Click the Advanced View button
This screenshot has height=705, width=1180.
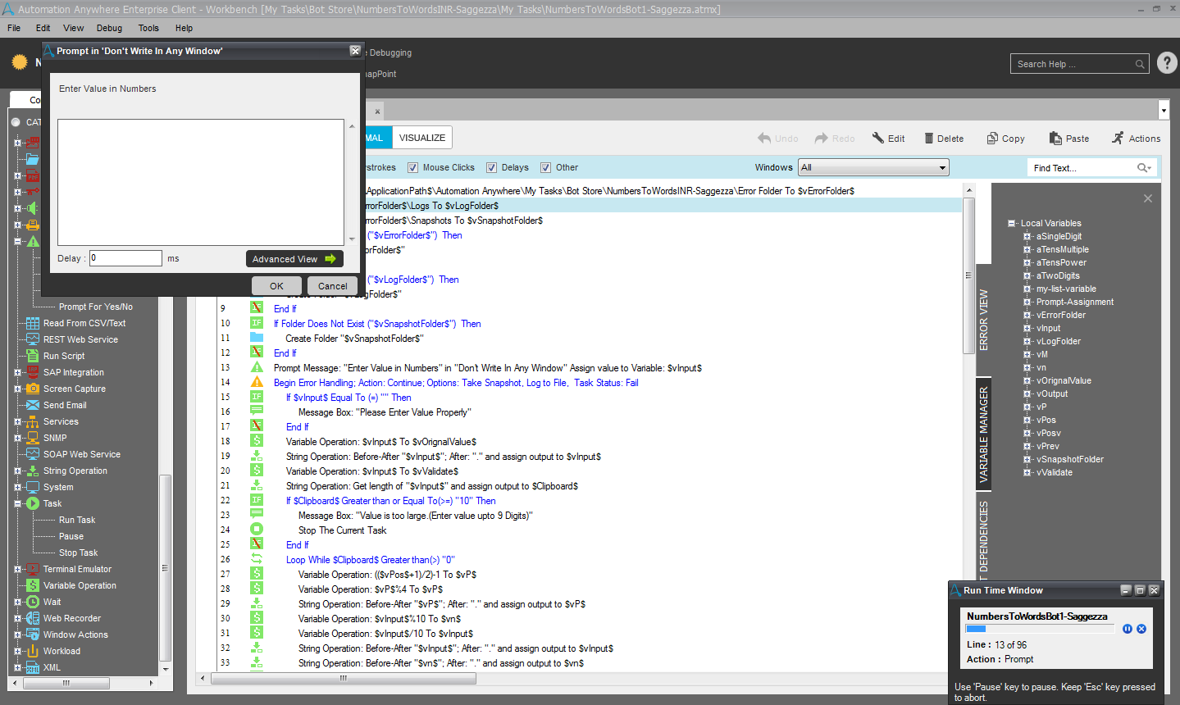(294, 259)
